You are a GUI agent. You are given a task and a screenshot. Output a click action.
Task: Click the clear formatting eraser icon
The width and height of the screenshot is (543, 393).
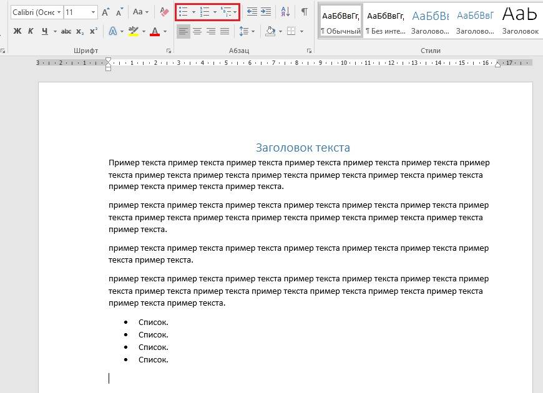[164, 12]
